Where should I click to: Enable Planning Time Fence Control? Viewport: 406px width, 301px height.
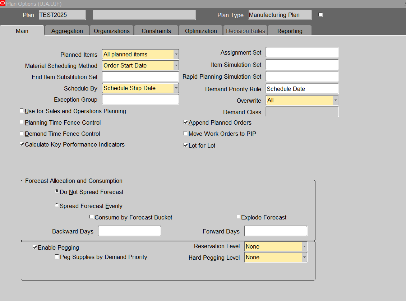pyautogui.click(x=22, y=122)
